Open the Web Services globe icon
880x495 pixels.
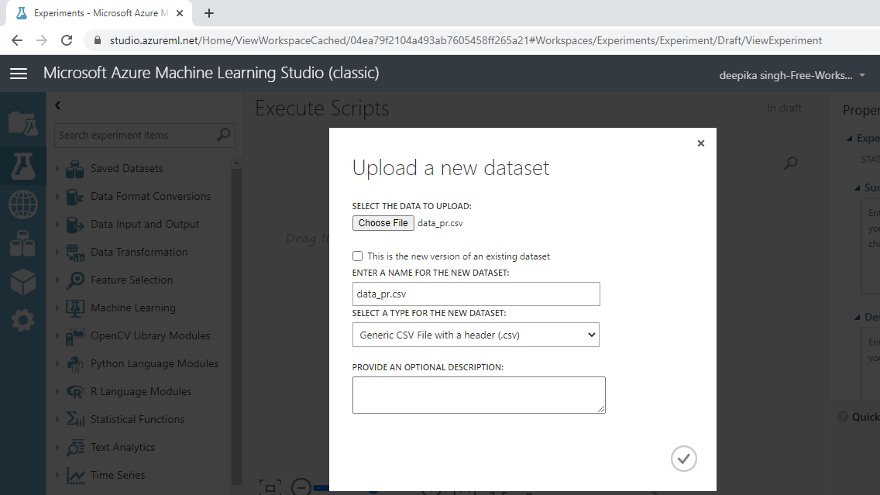(x=23, y=205)
